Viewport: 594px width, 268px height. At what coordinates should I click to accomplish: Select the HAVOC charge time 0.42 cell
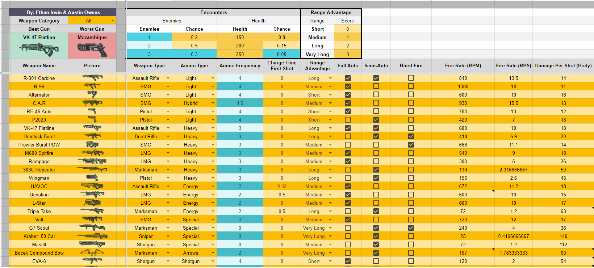coord(282,186)
